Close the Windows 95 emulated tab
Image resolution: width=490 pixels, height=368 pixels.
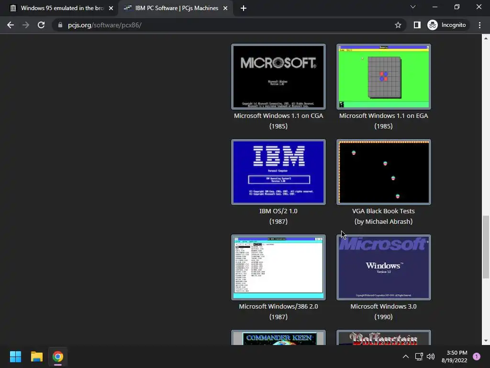111,8
